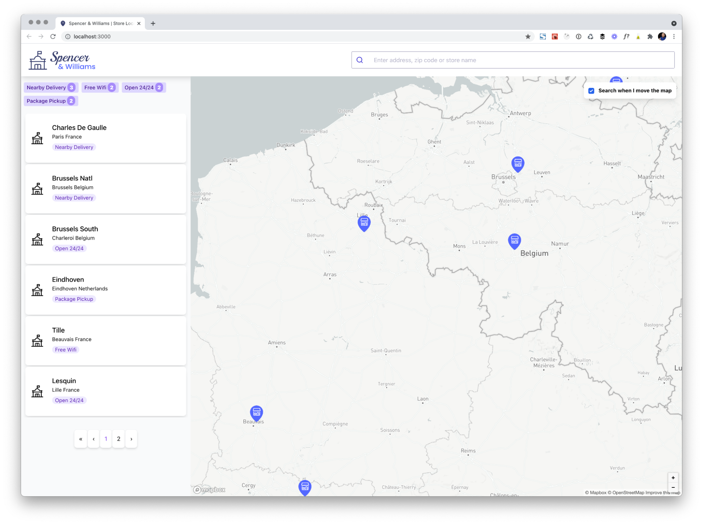The height and width of the screenshot is (524, 703).
Task: Go to first results page
Action: (x=81, y=439)
